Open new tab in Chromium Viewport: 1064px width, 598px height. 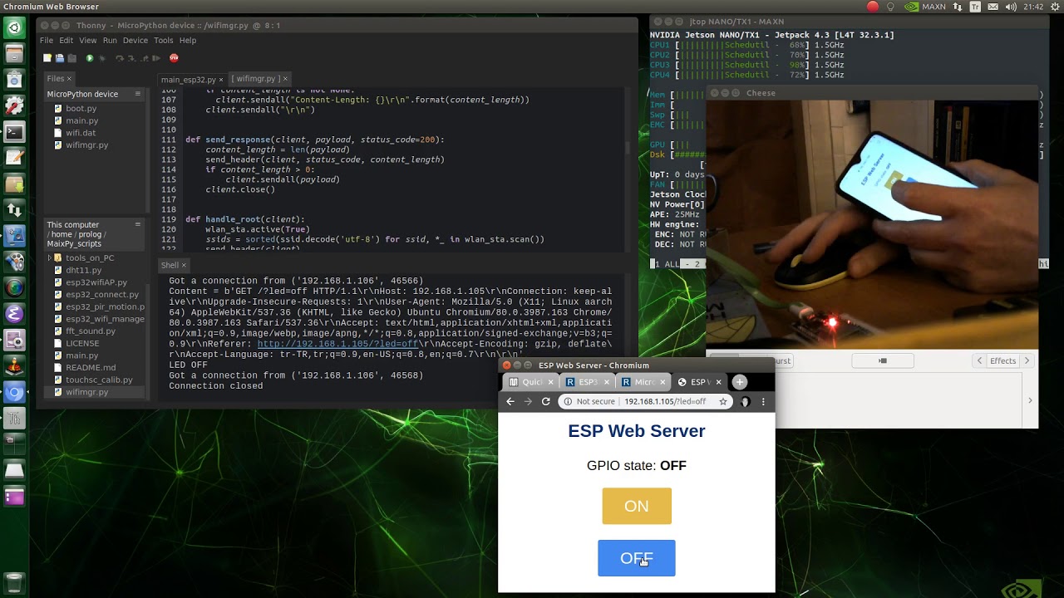click(739, 382)
